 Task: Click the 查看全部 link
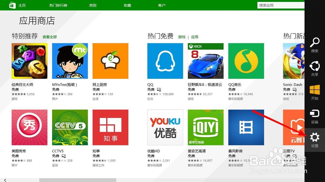point(49,37)
